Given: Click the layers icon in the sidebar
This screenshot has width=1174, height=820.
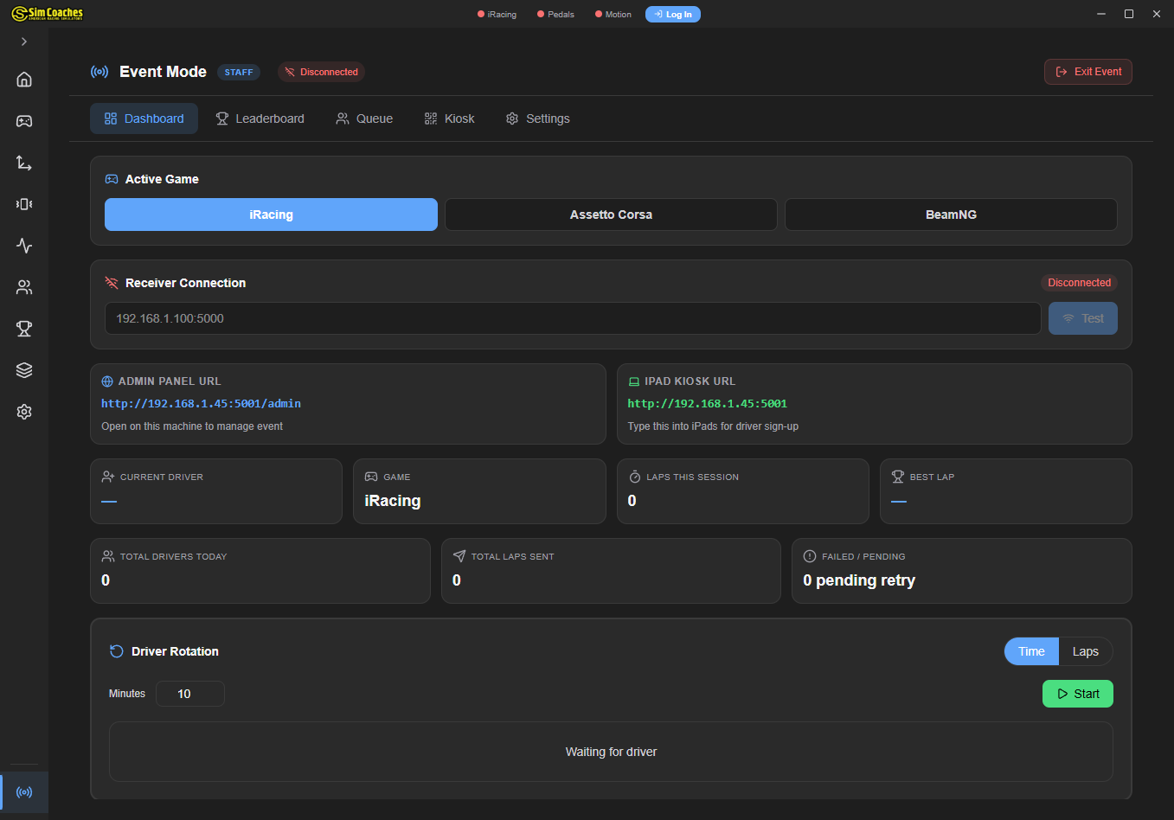Looking at the screenshot, I should (23, 369).
